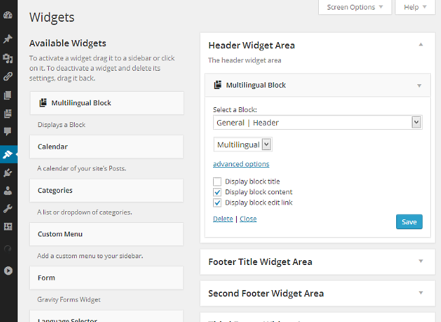Open Plugins via the plug icon

click(8, 173)
